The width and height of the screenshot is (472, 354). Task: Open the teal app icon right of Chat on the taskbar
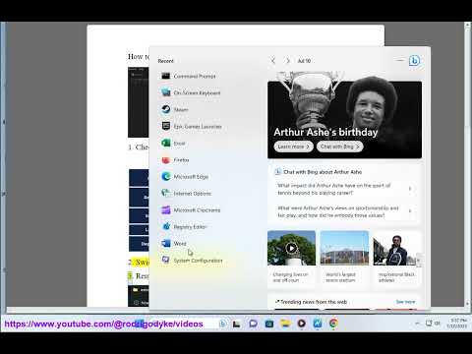pyautogui.click(x=269, y=324)
